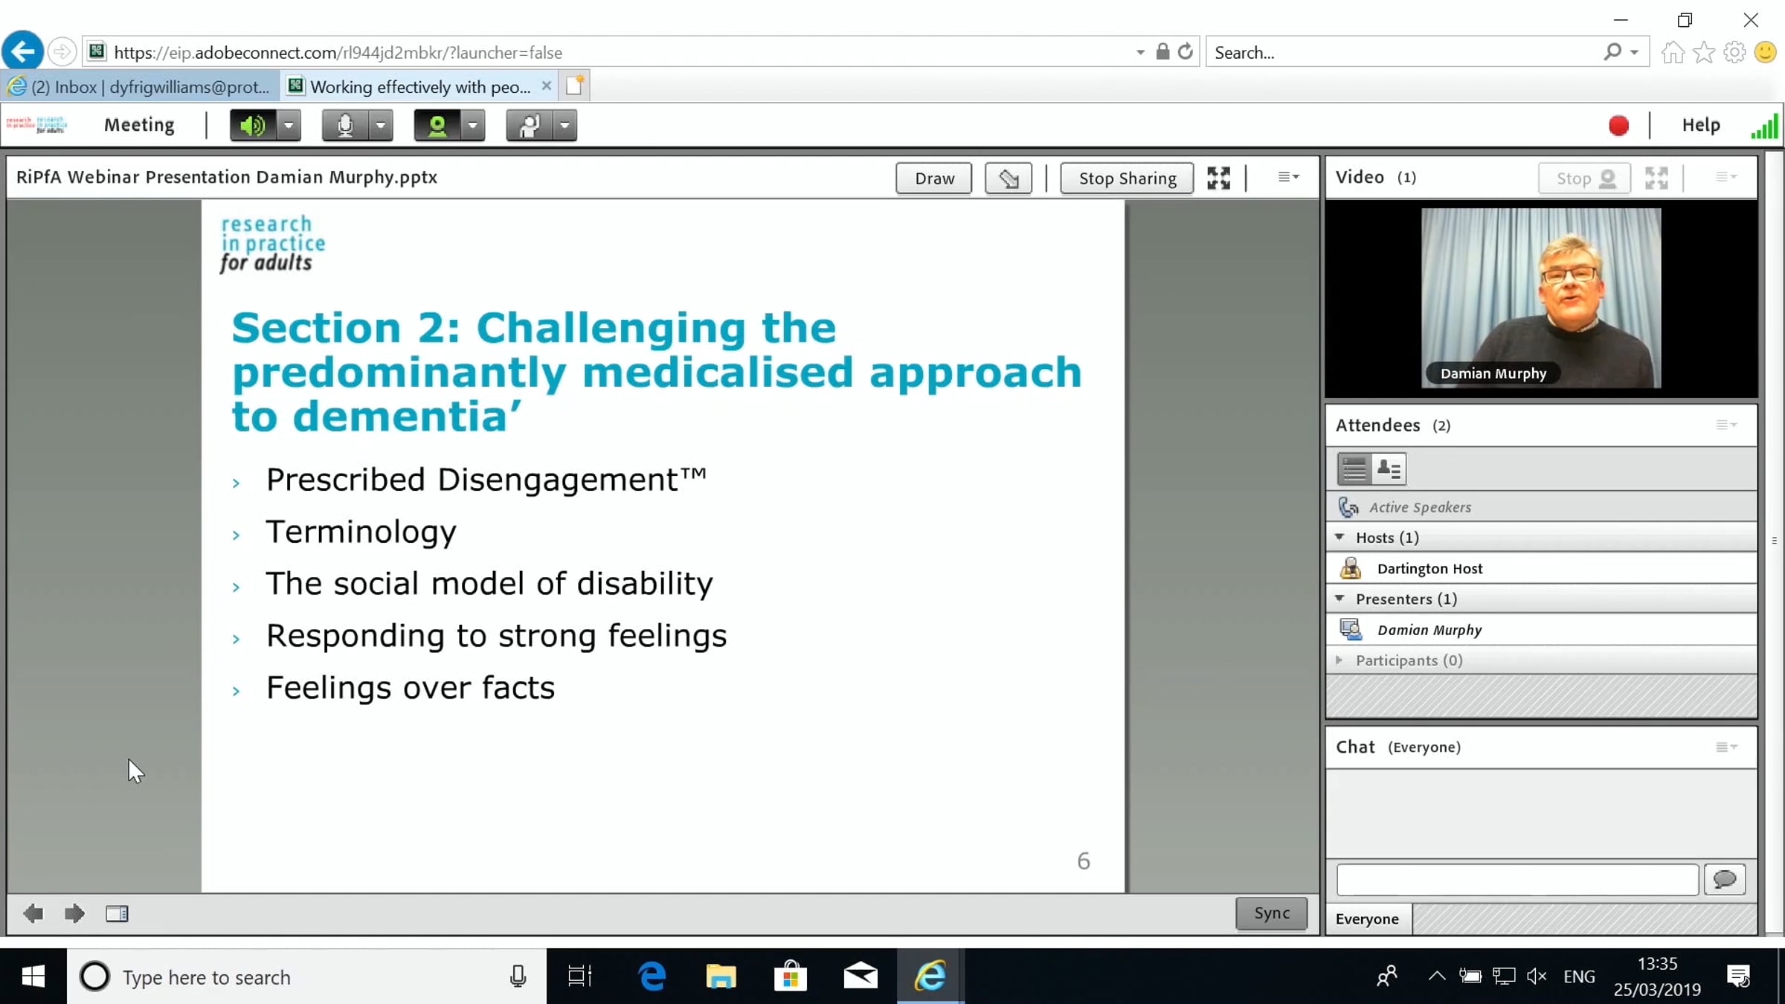
Task: Open the Meeting menu
Action: coord(139,125)
